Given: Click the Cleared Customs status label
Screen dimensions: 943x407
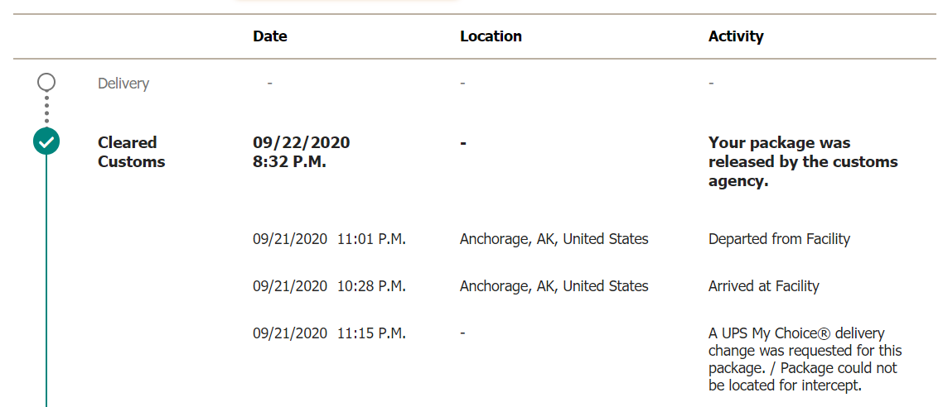Looking at the screenshot, I should pos(131,152).
